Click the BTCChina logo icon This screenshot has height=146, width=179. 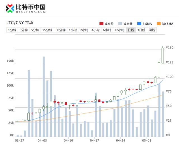coord(10,8)
